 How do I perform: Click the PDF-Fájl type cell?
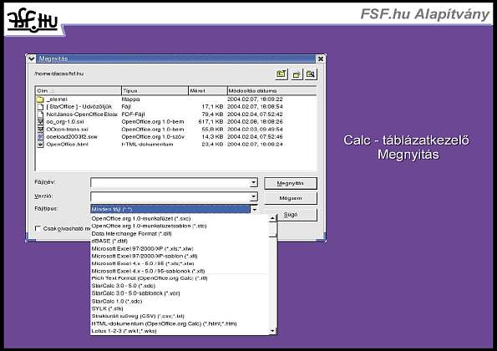133,114
